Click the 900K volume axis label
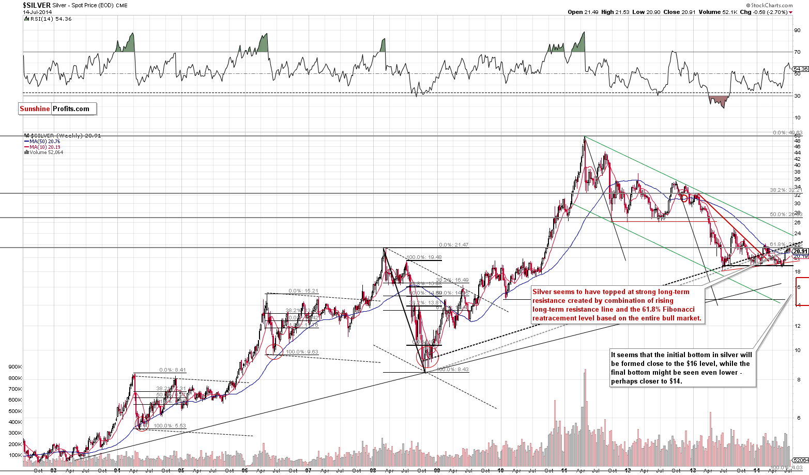Viewport: 809px width, 475px height. pyautogui.click(x=15, y=367)
